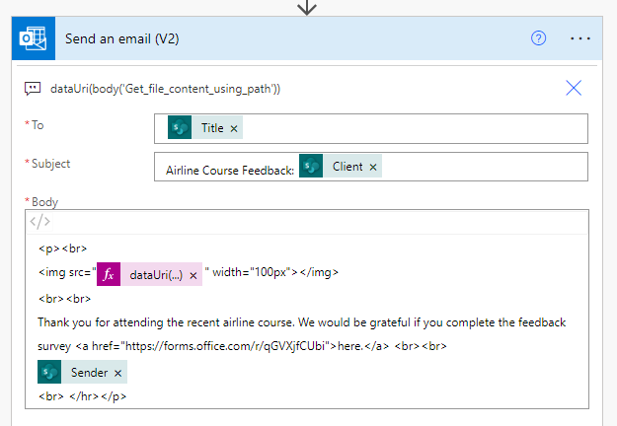Open the ellipsis more options menu

[x=580, y=38]
